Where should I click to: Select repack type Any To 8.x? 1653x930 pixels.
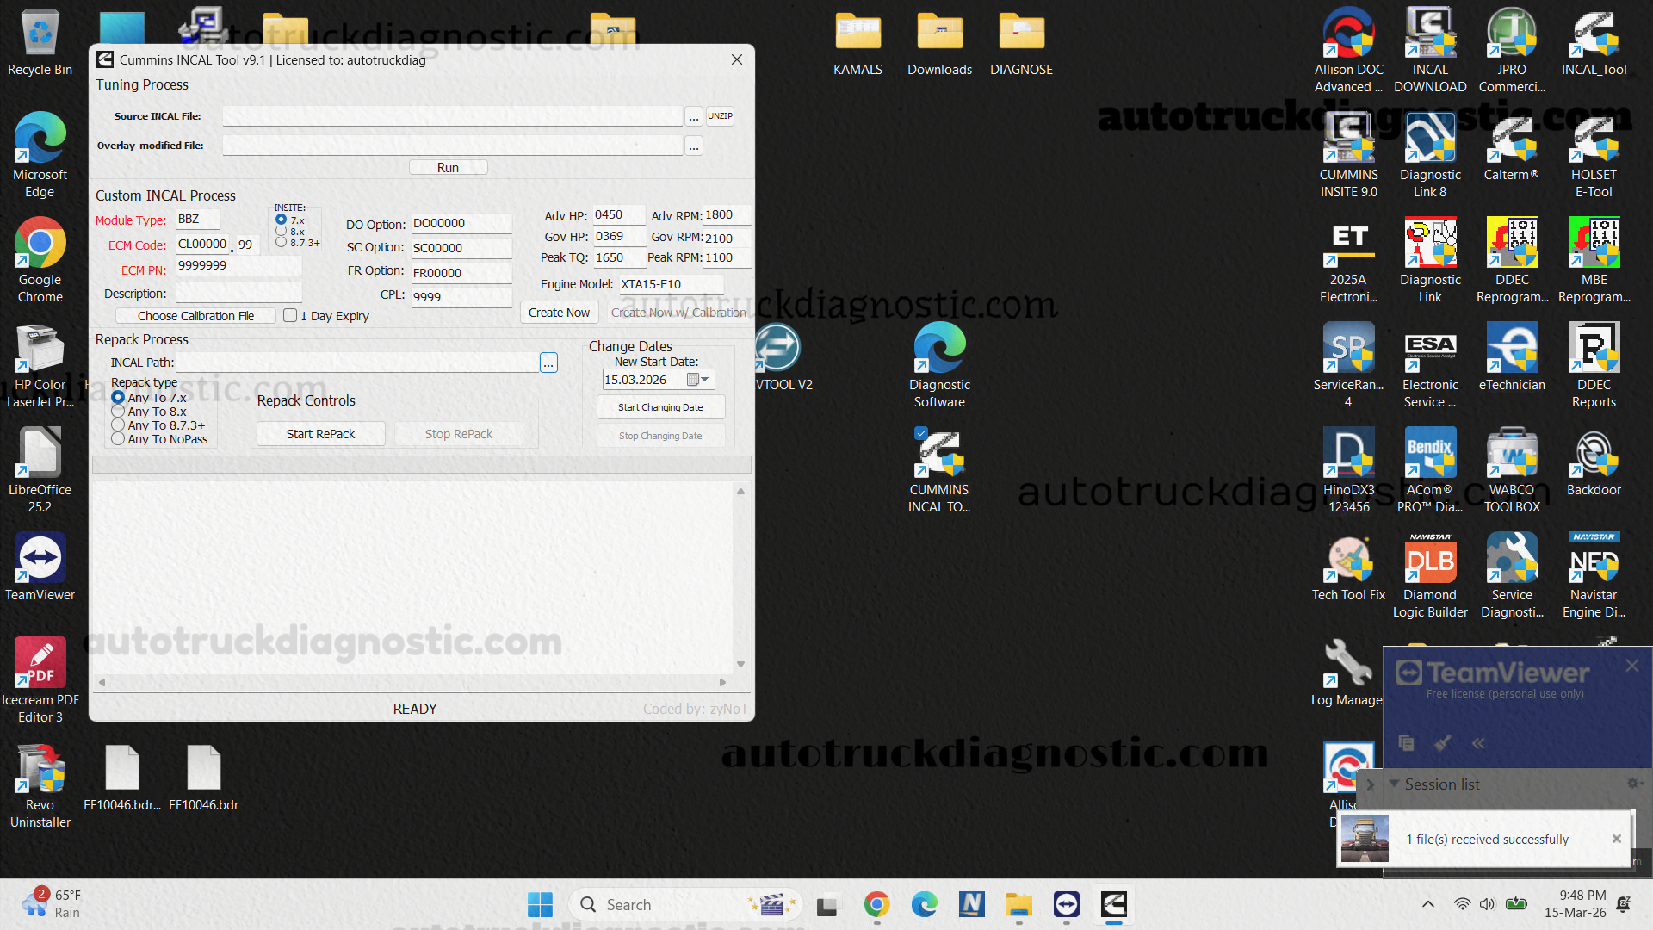coord(118,412)
